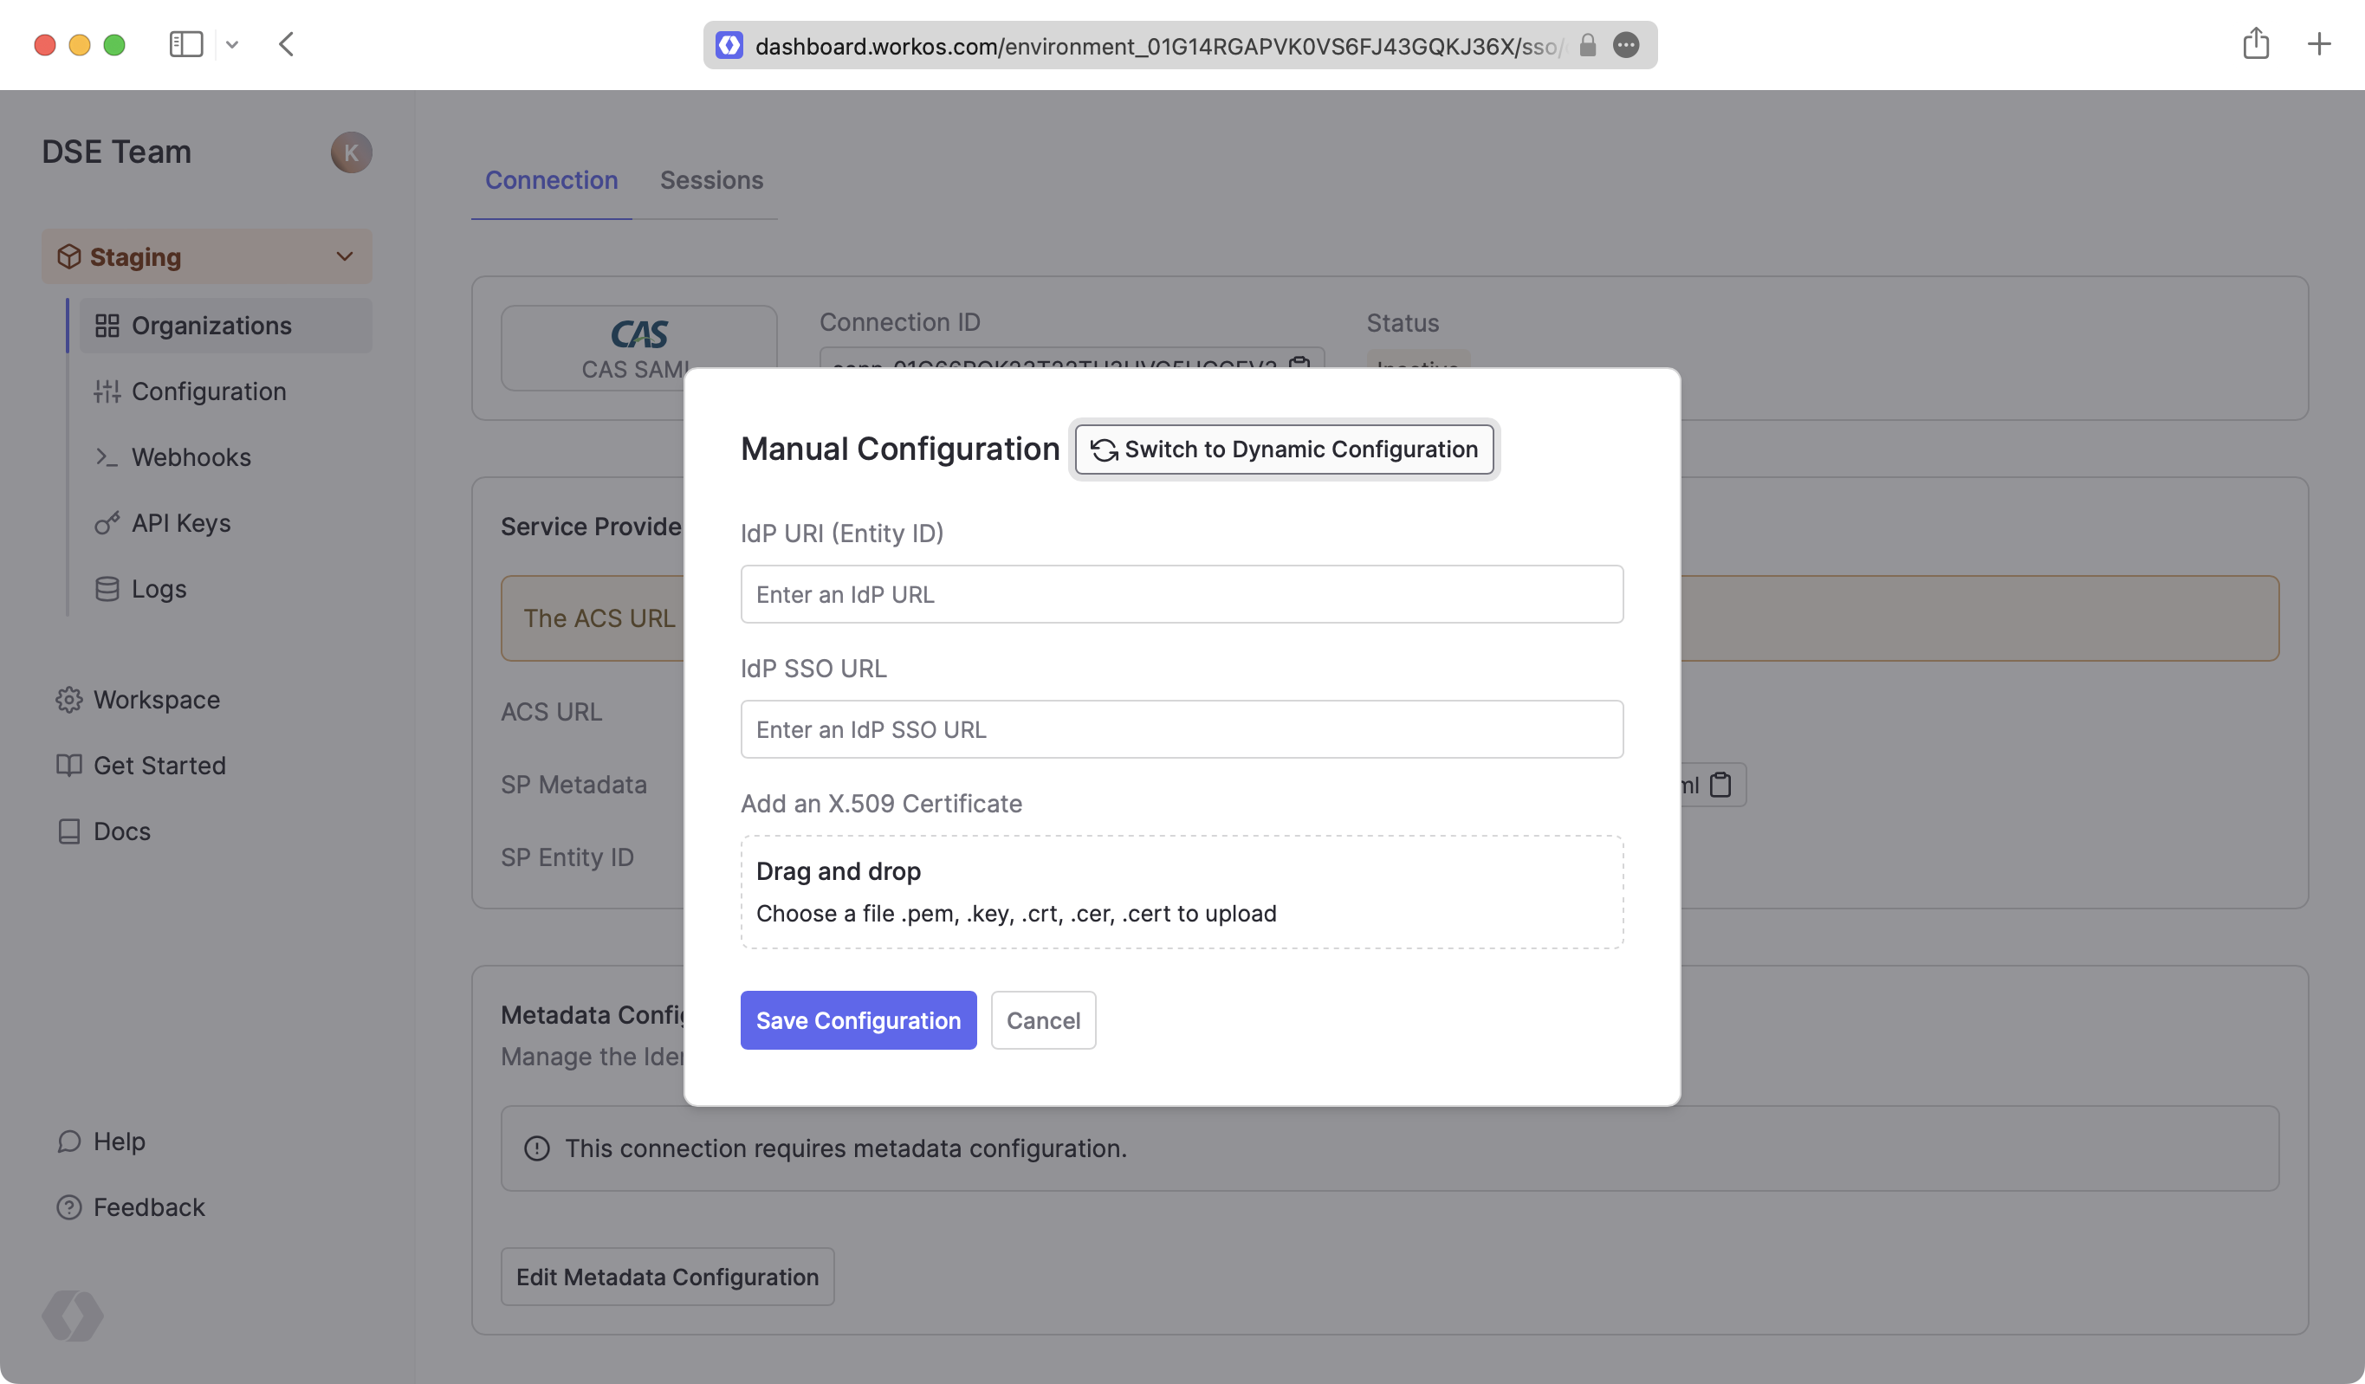Click the Help speech bubble icon
2365x1384 pixels.
[x=68, y=1141]
